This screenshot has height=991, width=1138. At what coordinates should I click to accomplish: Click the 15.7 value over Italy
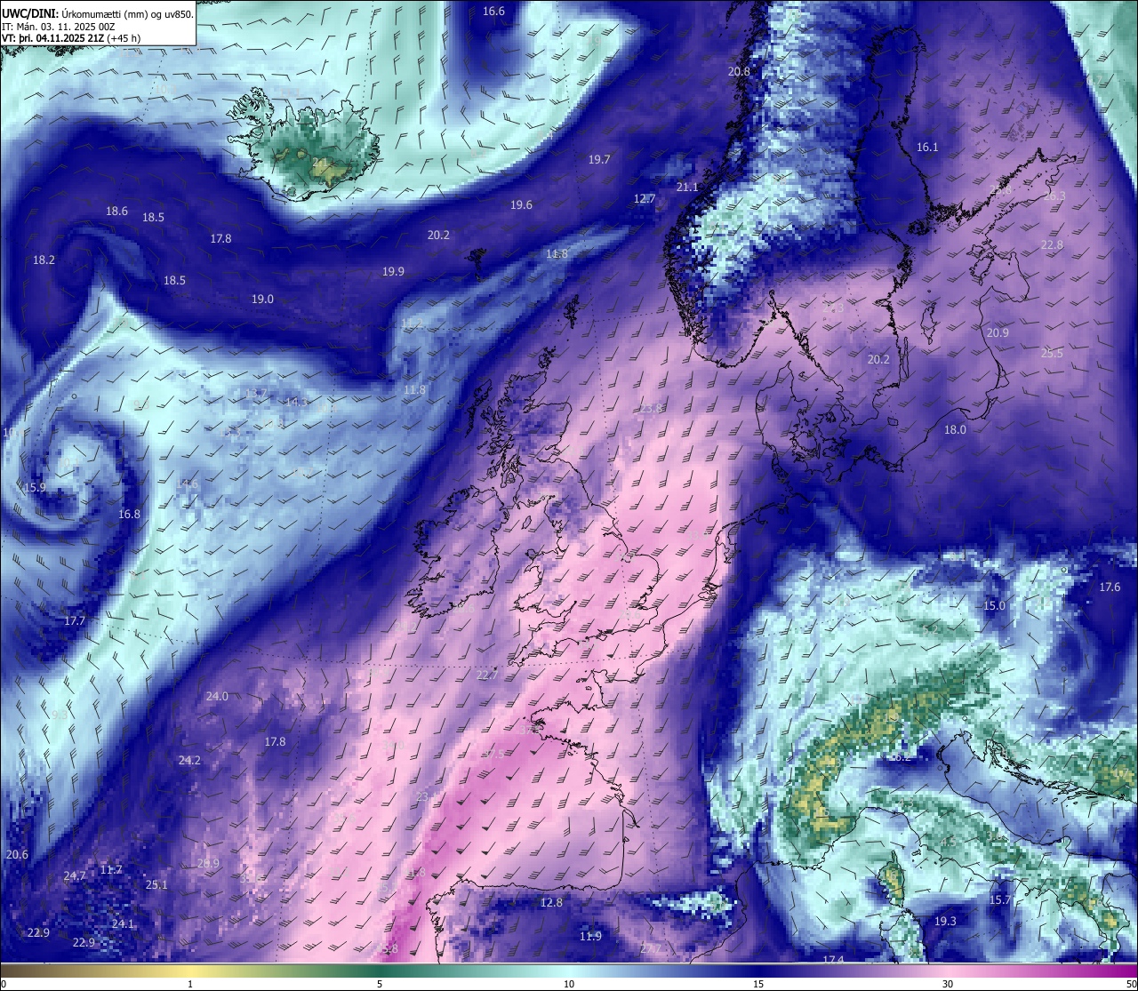[1000, 899]
